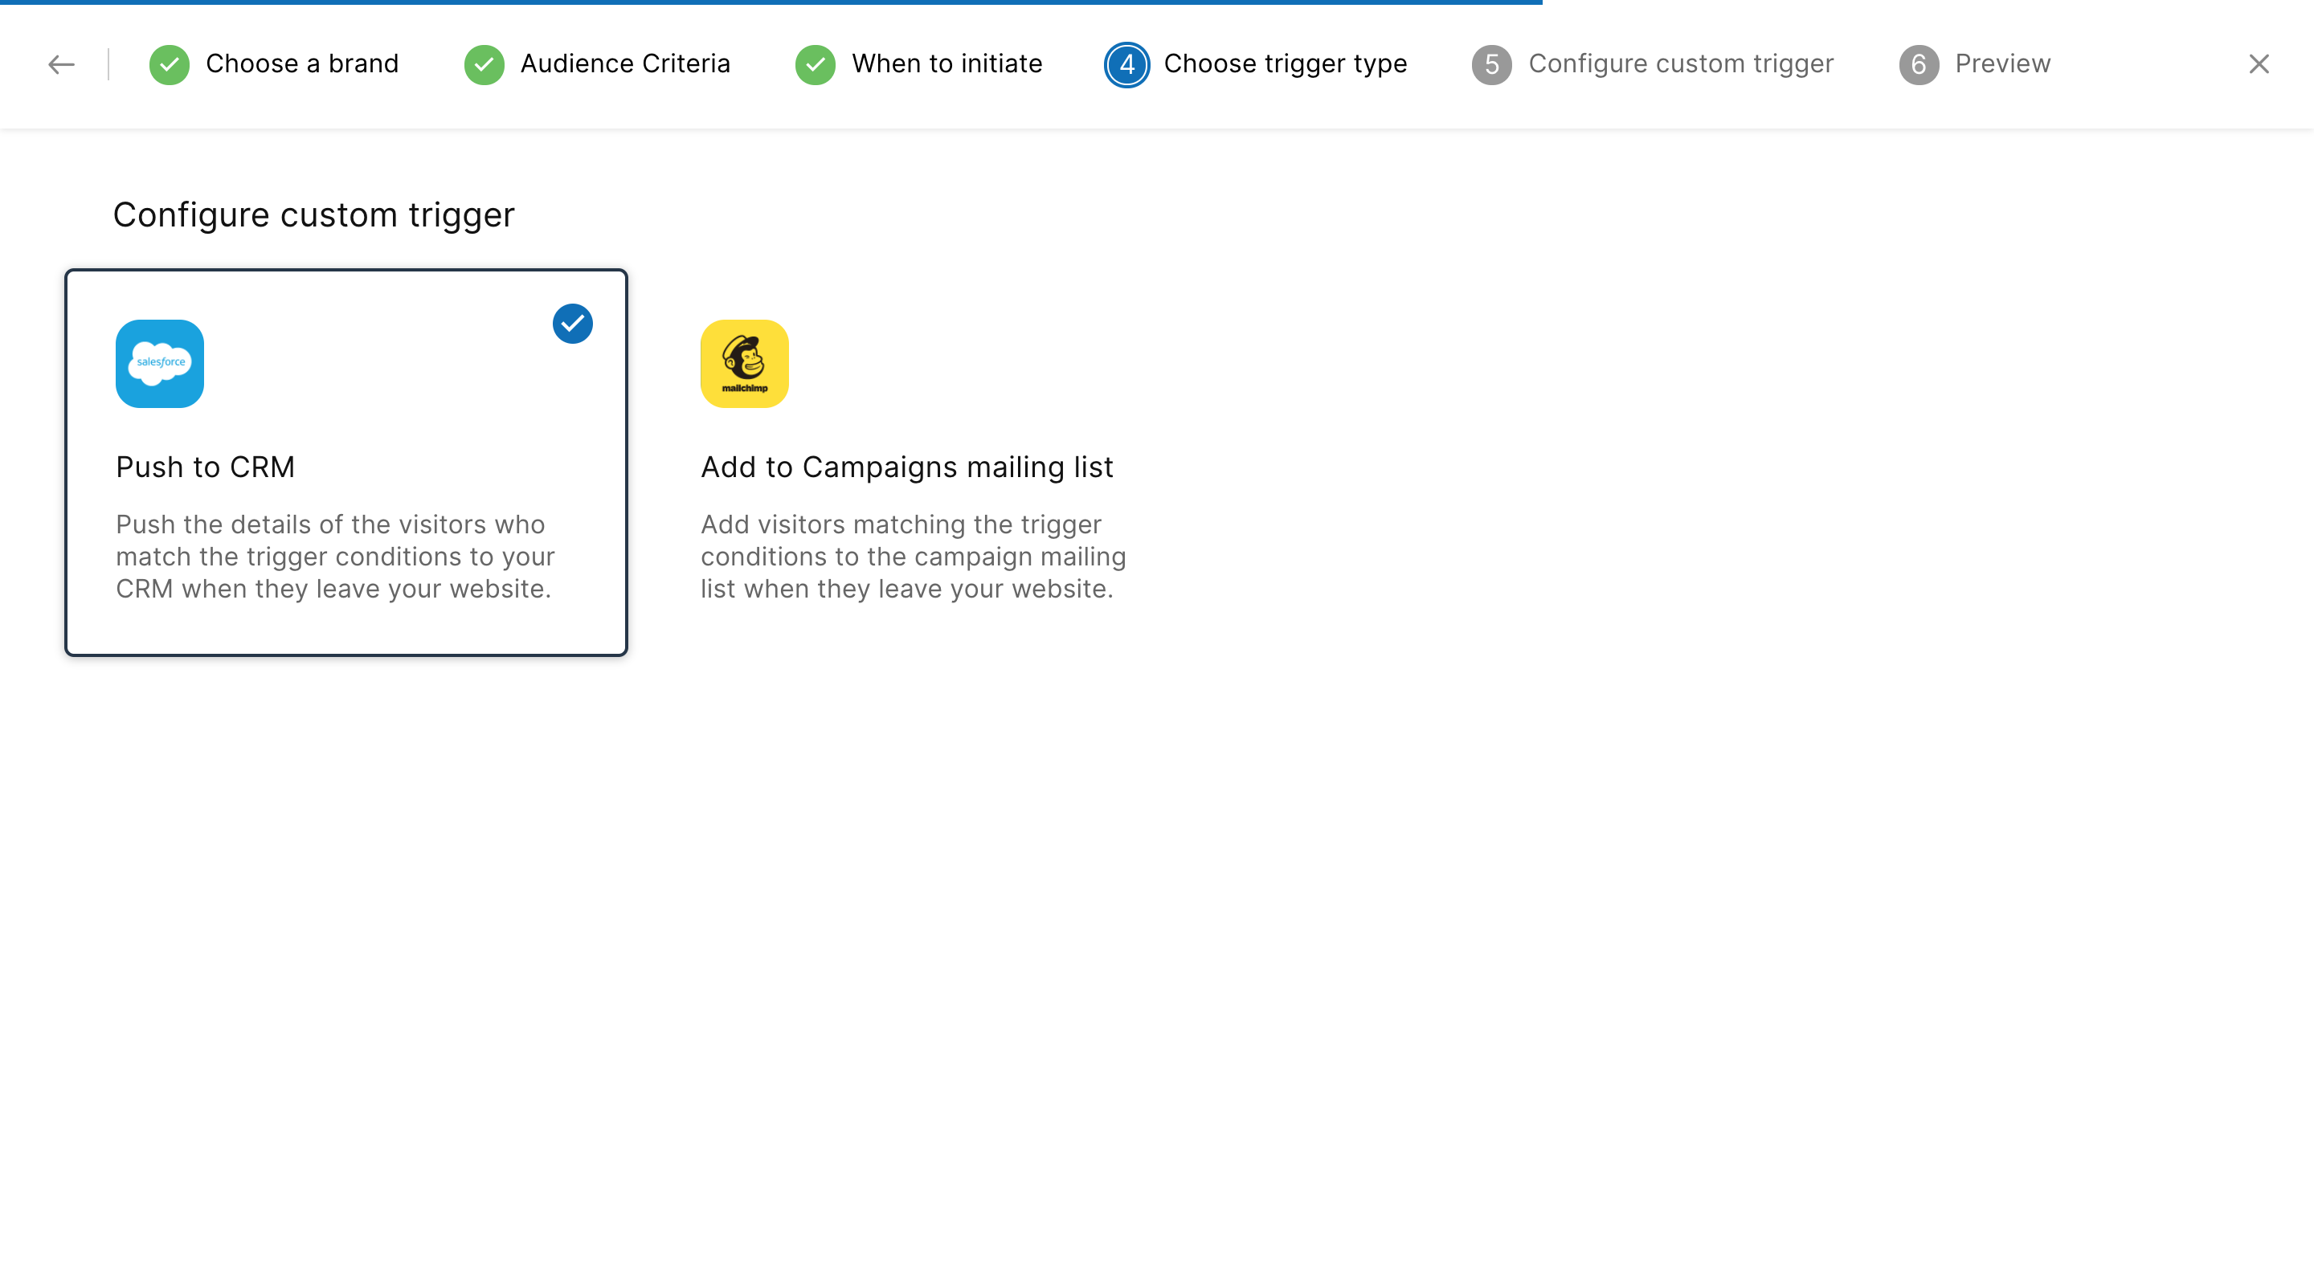Click green checkmark beside Audience Criteria
Screen dimensions: 2314x1261
click(x=483, y=65)
